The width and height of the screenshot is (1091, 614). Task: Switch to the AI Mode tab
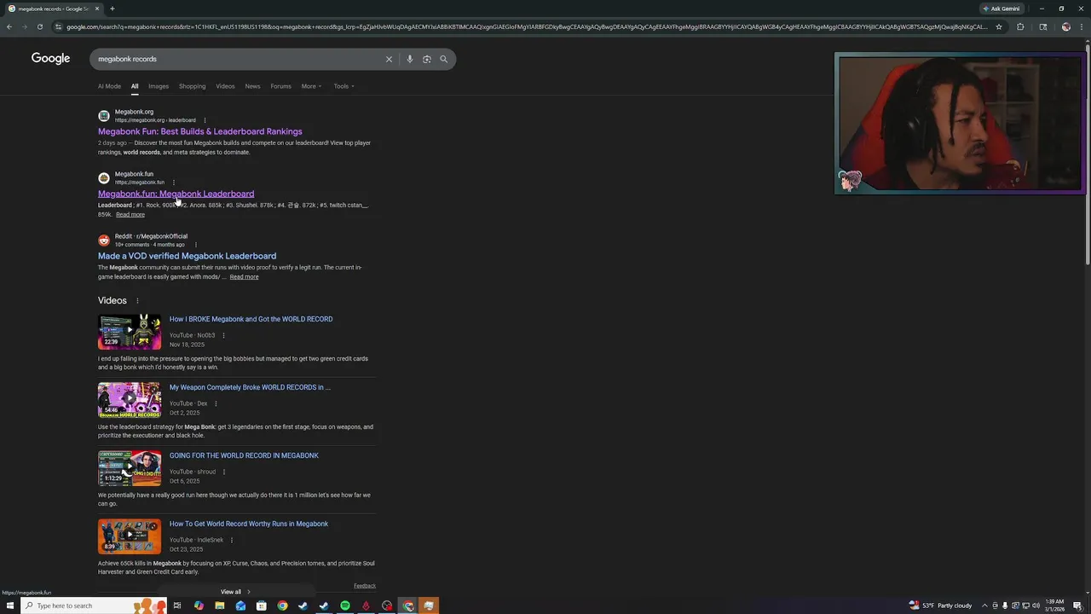(x=109, y=86)
